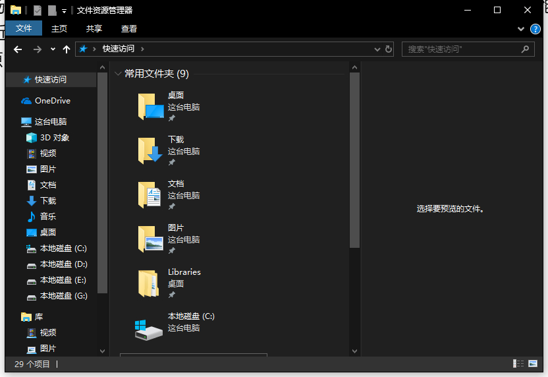Select the 下载 folder icon in 常用文件夹
Screen dimensions: 548x377
[151, 150]
